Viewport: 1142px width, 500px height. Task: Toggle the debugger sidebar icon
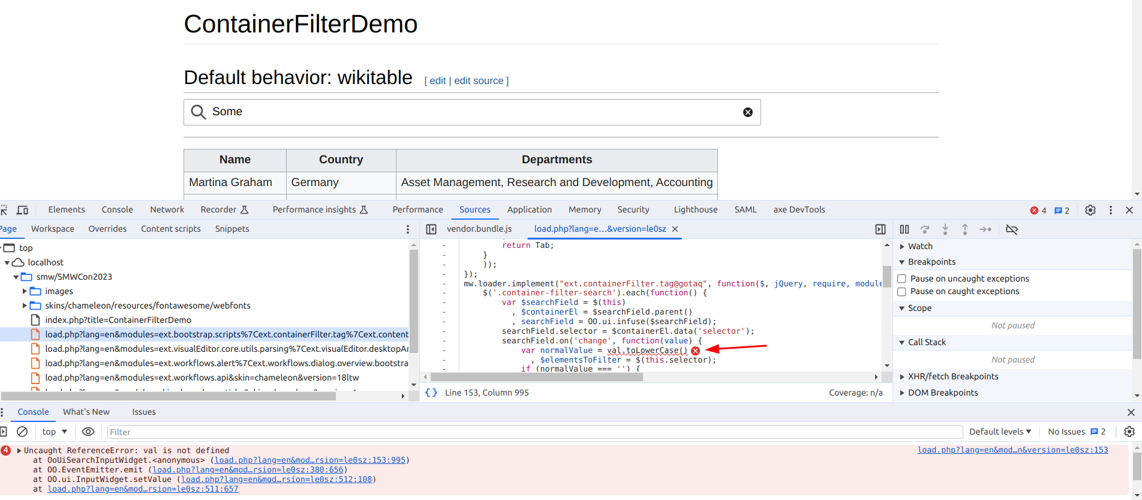coord(880,229)
